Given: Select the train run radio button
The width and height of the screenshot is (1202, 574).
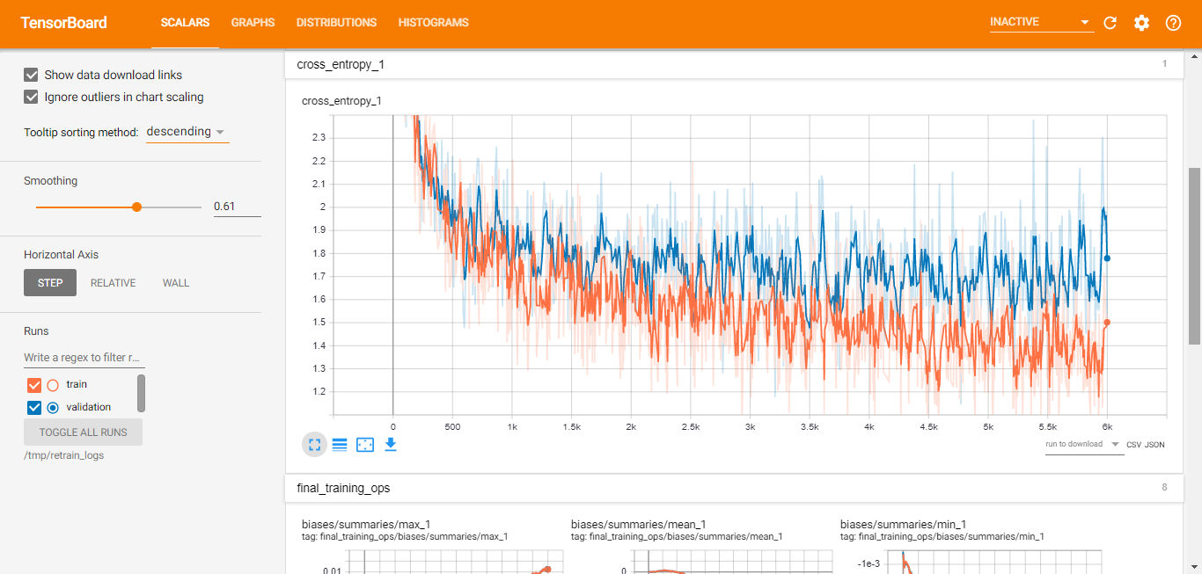Looking at the screenshot, I should 53,385.
